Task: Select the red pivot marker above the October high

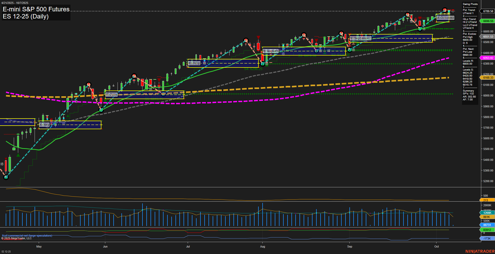Action: [445, 10]
